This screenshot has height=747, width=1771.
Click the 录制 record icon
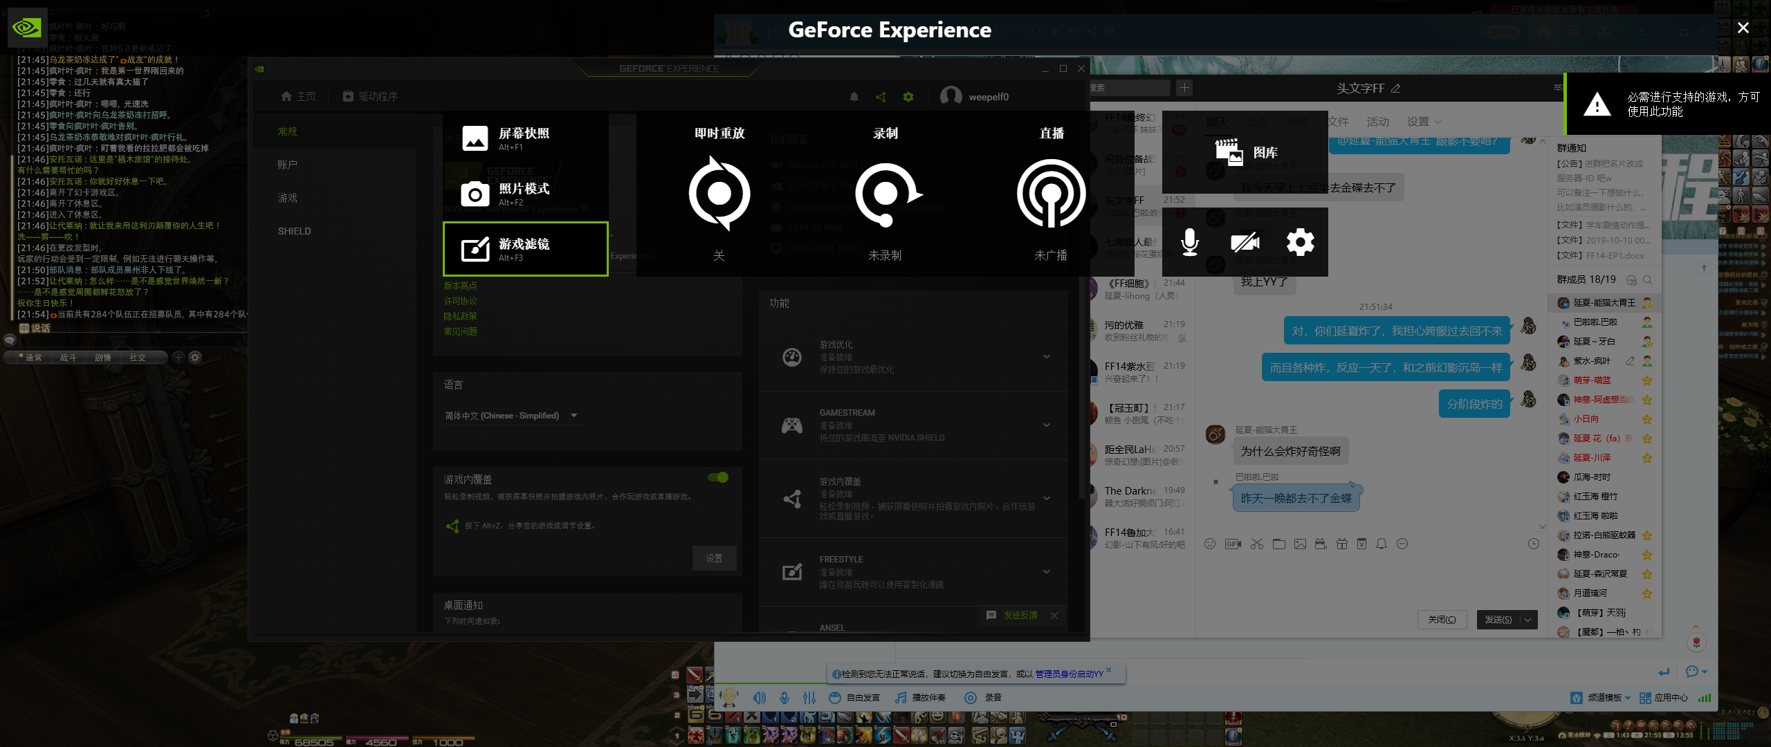pos(887,194)
